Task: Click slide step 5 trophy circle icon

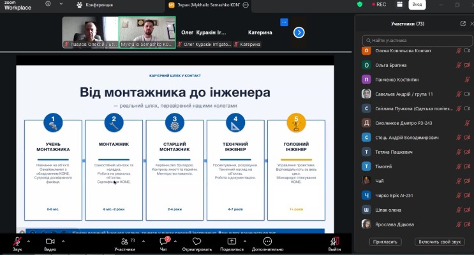Action: point(296,122)
